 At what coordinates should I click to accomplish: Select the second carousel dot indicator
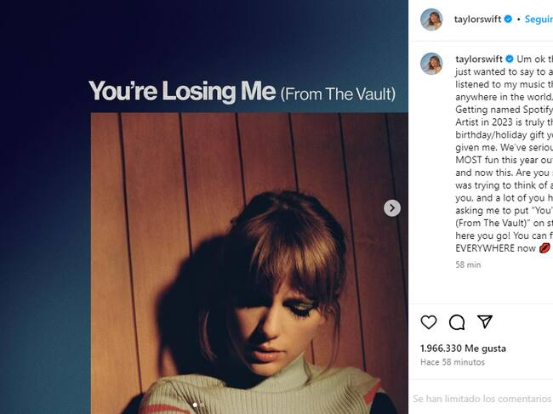coord(202,405)
